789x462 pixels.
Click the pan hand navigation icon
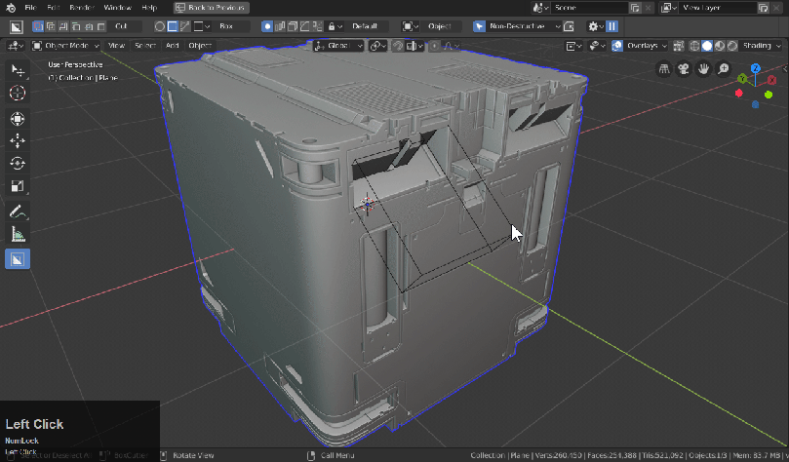[x=703, y=69]
